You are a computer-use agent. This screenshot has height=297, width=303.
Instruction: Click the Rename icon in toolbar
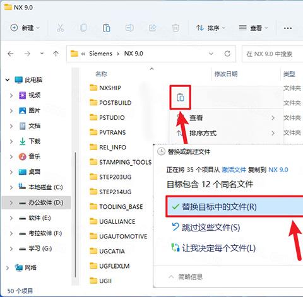129,28
